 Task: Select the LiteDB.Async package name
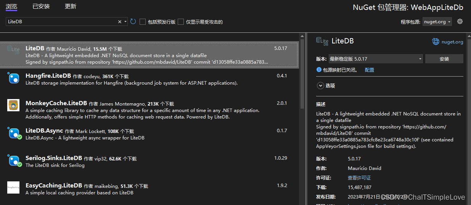(x=44, y=130)
